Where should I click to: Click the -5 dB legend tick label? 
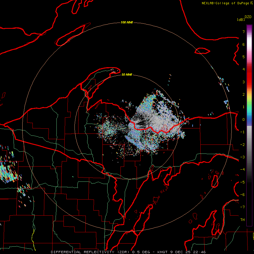click(242, 182)
